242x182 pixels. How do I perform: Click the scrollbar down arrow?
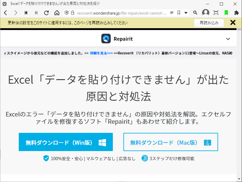pyautogui.click(x=239, y=179)
